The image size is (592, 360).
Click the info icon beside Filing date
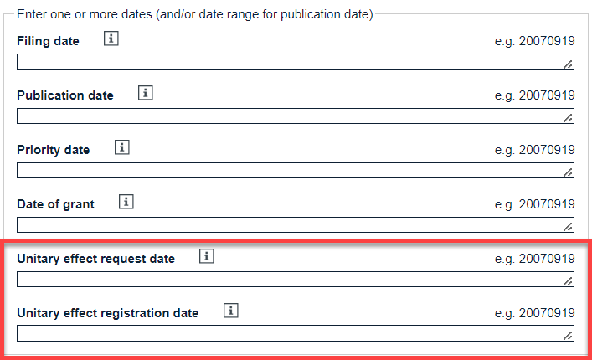click(x=111, y=39)
